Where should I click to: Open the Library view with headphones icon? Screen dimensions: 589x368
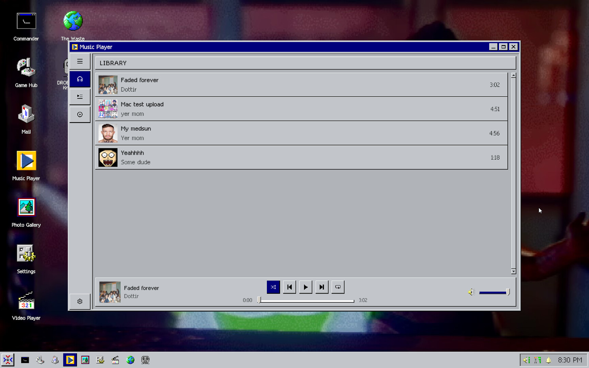(x=80, y=79)
